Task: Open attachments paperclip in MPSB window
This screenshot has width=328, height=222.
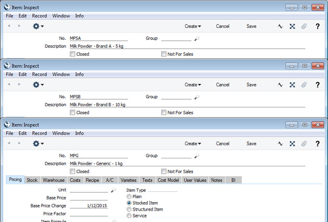Action: click(x=304, y=85)
